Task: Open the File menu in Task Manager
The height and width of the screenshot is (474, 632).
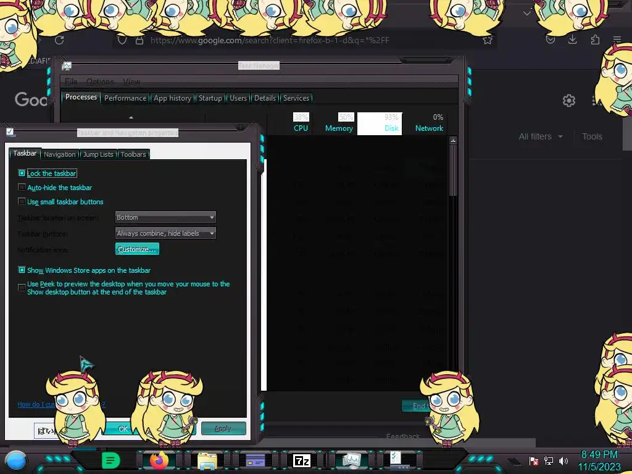Action: click(x=71, y=82)
